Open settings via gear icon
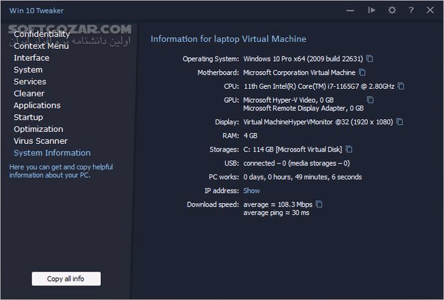 [x=392, y=10]
